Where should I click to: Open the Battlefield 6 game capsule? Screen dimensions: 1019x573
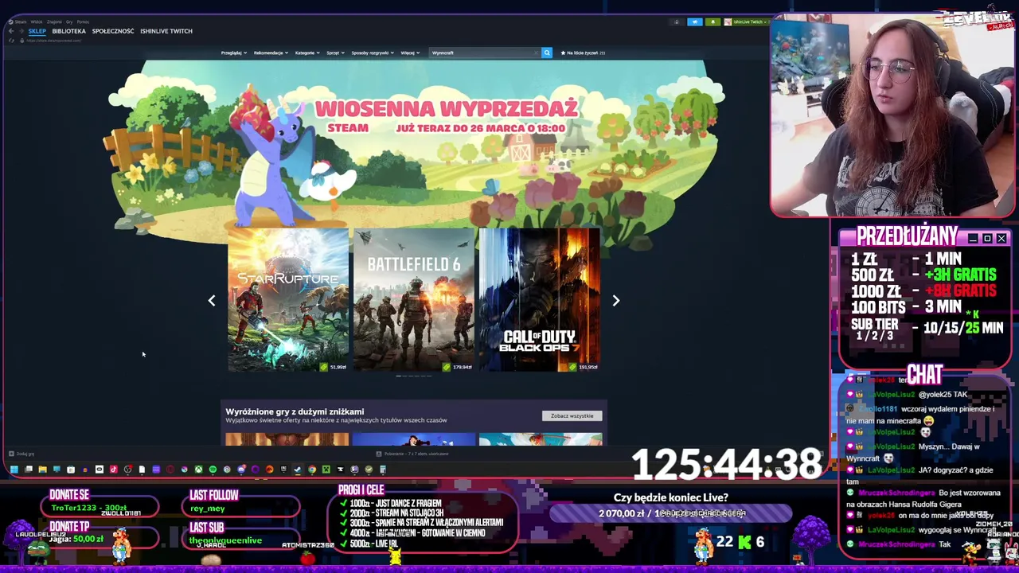pyautogui.click(x=414, y=300)
